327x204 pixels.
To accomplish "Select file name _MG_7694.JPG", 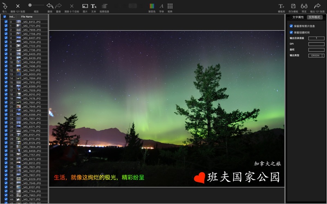I will [31, 78].
